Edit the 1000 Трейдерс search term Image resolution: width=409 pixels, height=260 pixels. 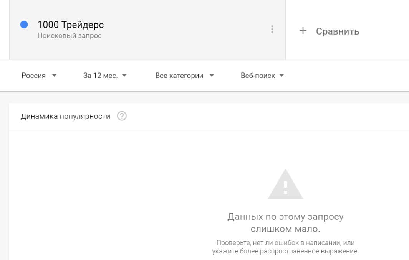coord(71,25)
